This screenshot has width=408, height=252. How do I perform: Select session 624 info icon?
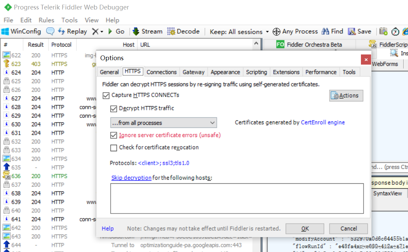(x=7, y=72)
